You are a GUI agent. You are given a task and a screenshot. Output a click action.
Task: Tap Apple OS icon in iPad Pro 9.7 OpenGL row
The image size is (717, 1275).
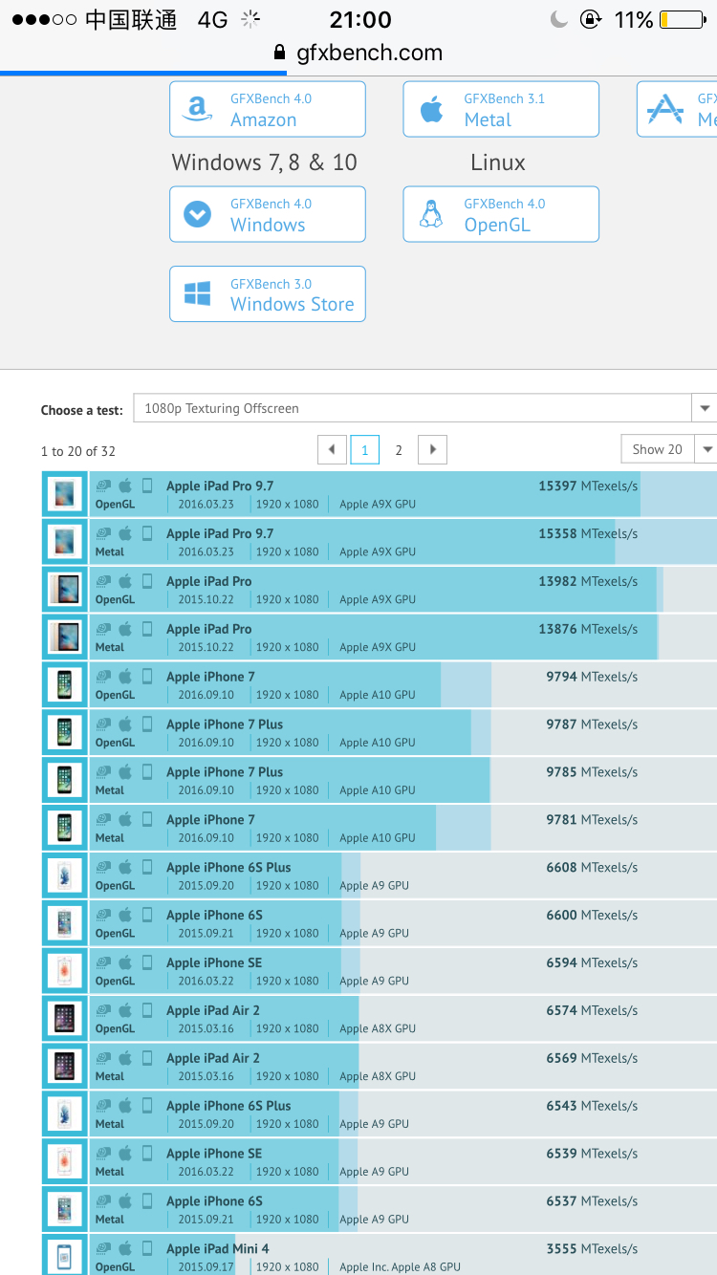[x=125, y=485]
